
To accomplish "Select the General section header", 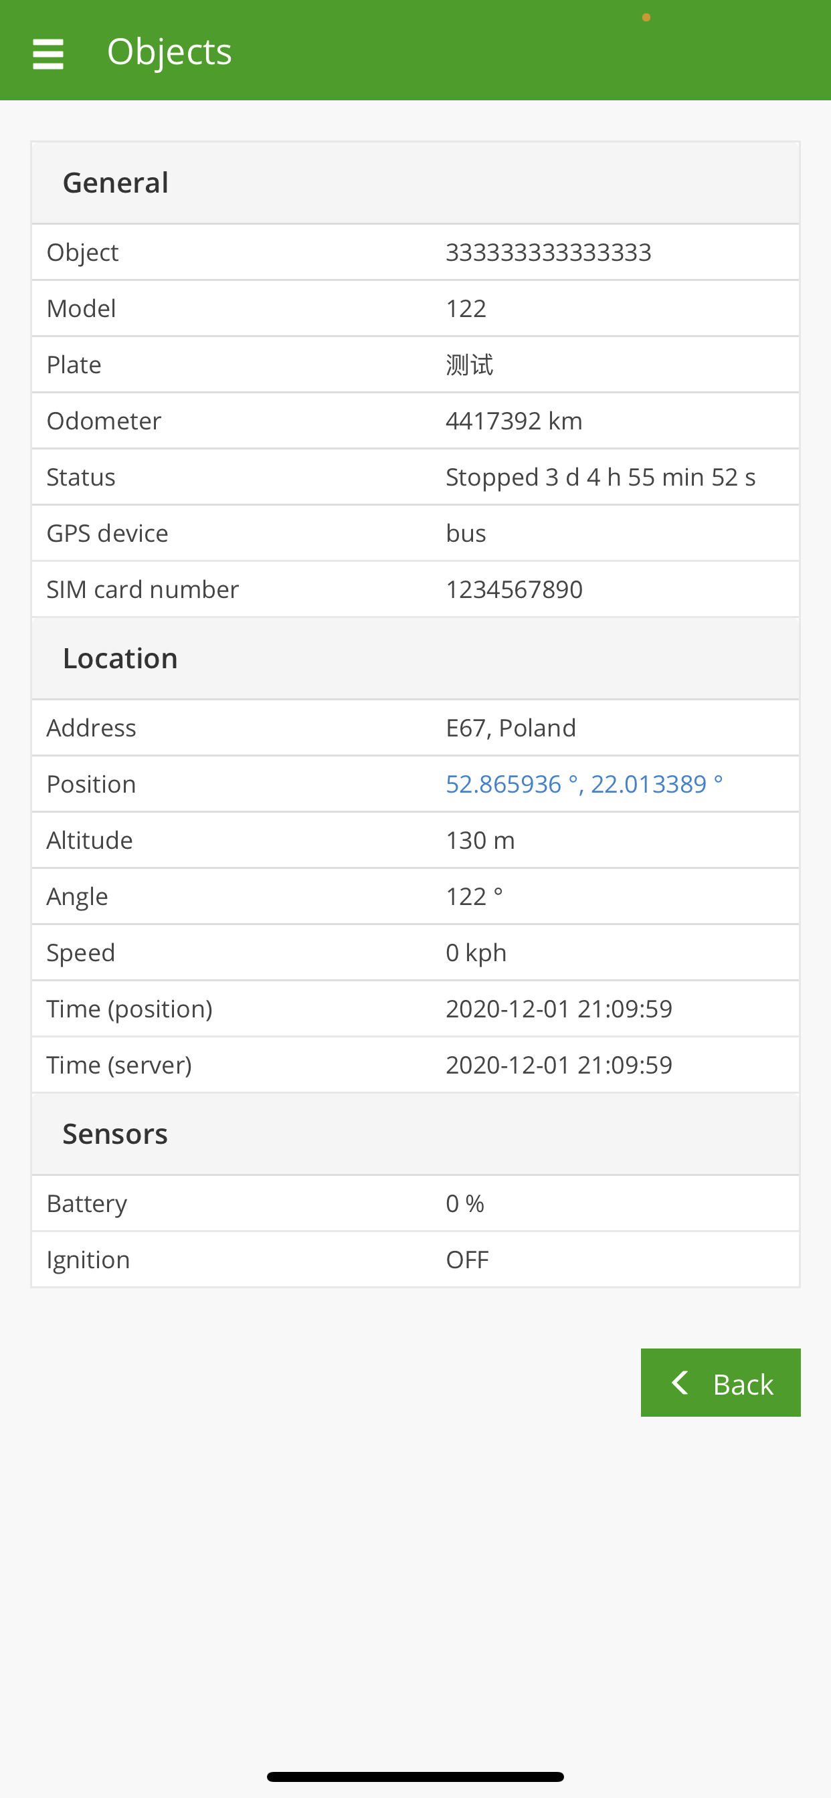I will [116, 183].
